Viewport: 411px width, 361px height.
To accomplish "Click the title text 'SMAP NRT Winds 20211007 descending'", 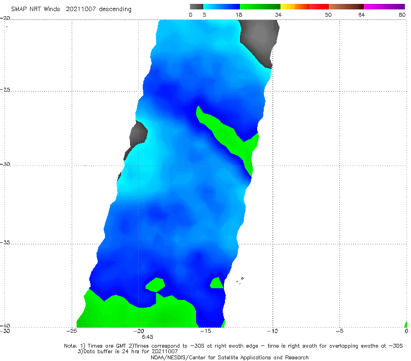I will tap(71, 9).
